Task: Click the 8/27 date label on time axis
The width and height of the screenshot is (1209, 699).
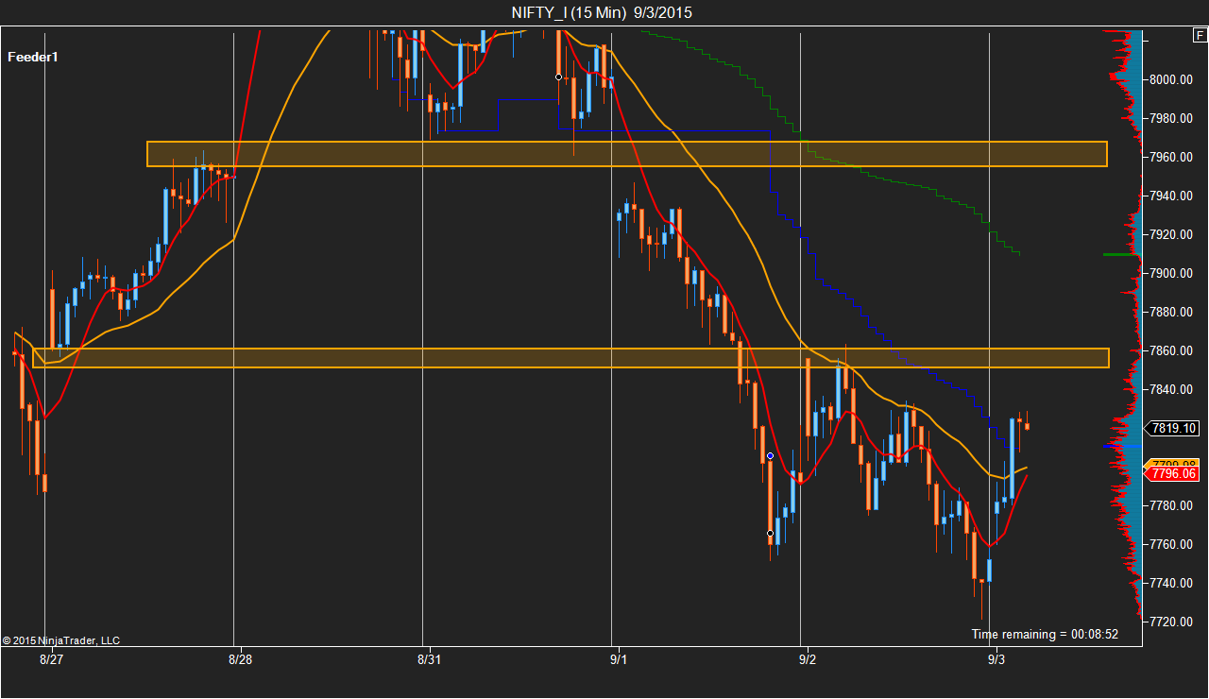Action: 51,658
